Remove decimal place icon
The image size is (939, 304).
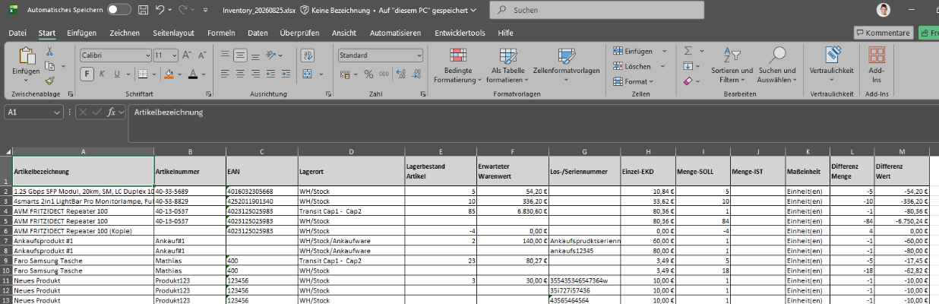[416, 74]
